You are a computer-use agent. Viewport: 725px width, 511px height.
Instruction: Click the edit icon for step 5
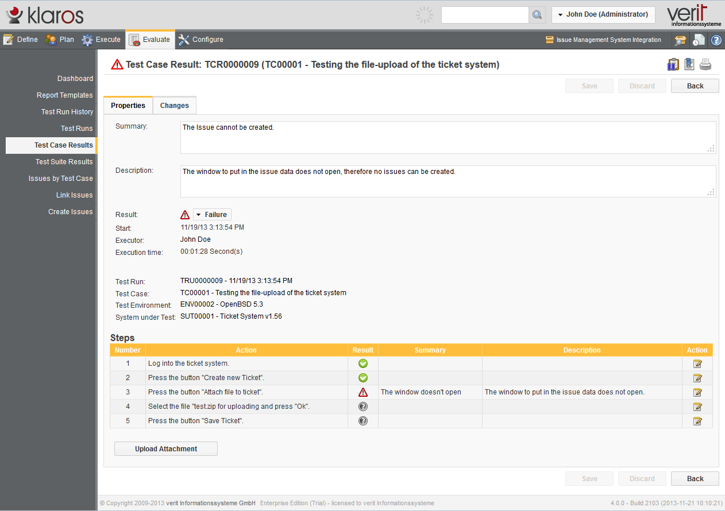click(697, 421)
